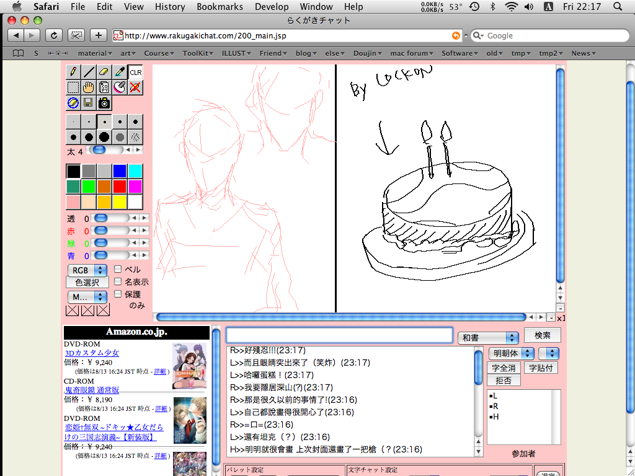Select the dashed rectangle selection tool

point(73,87)
